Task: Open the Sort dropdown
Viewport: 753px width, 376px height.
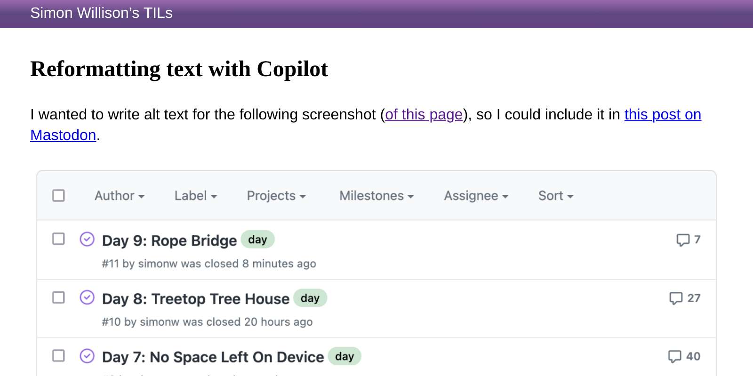Action: click(x=555, y=196)
